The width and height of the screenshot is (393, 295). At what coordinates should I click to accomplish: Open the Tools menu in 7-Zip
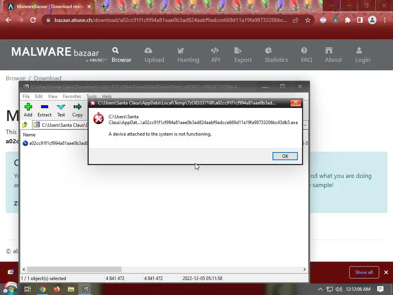91,96
